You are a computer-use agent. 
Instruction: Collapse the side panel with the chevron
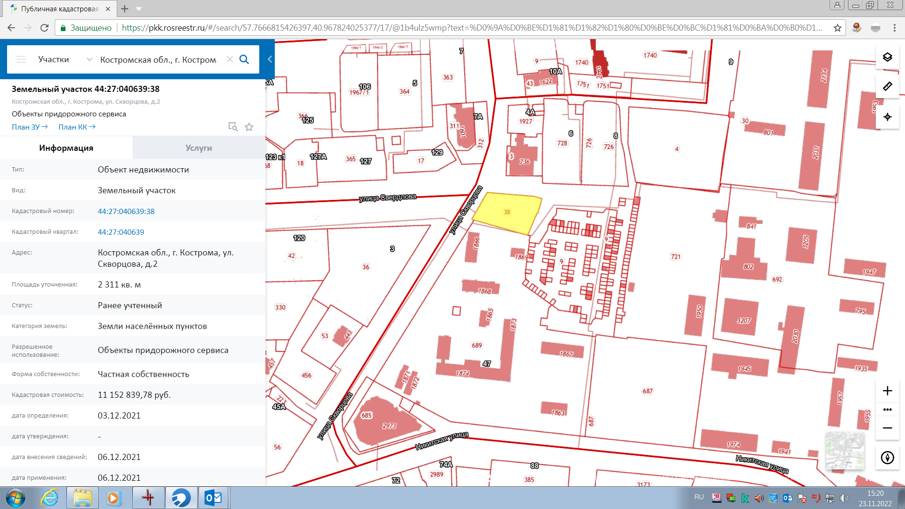(x=270, y=59)
